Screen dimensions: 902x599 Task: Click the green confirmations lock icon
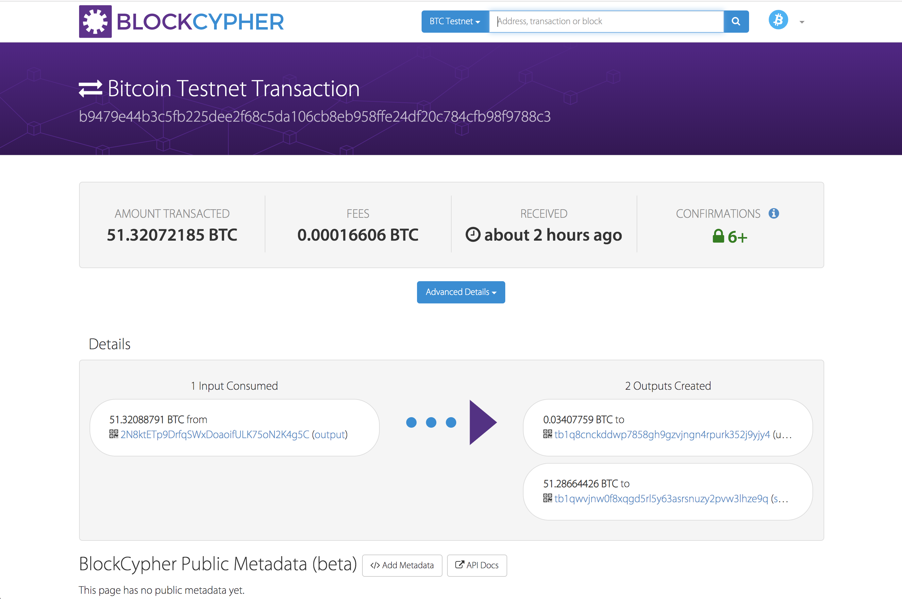pyautogui.click(x=718, y=236)
